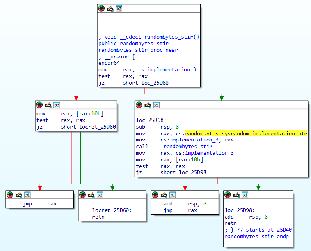Click 'jz short loc_25D98' line
Screen dimensions: 311x251
[171, 172]
